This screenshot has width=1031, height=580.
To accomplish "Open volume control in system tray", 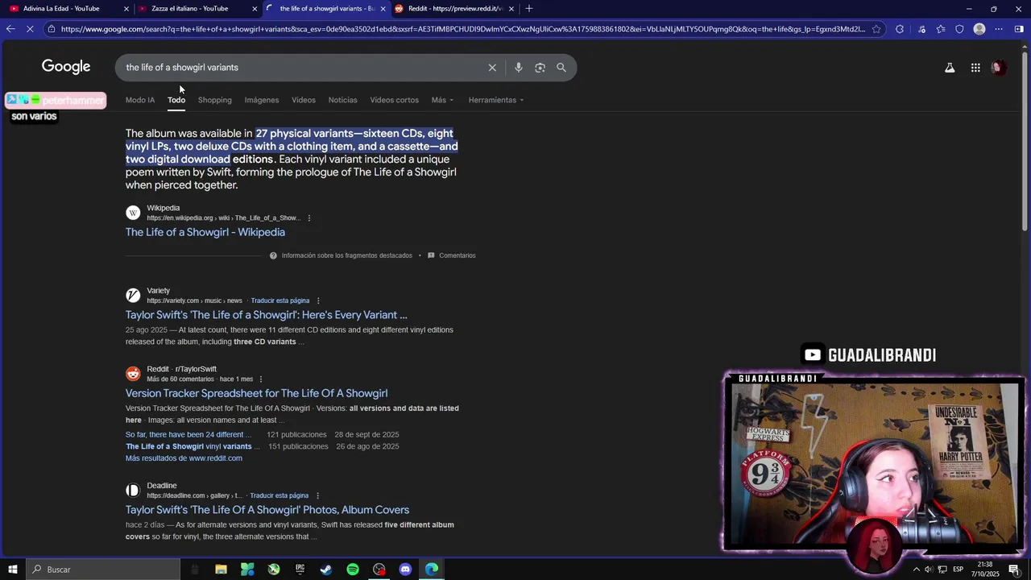I will point(929,570).
